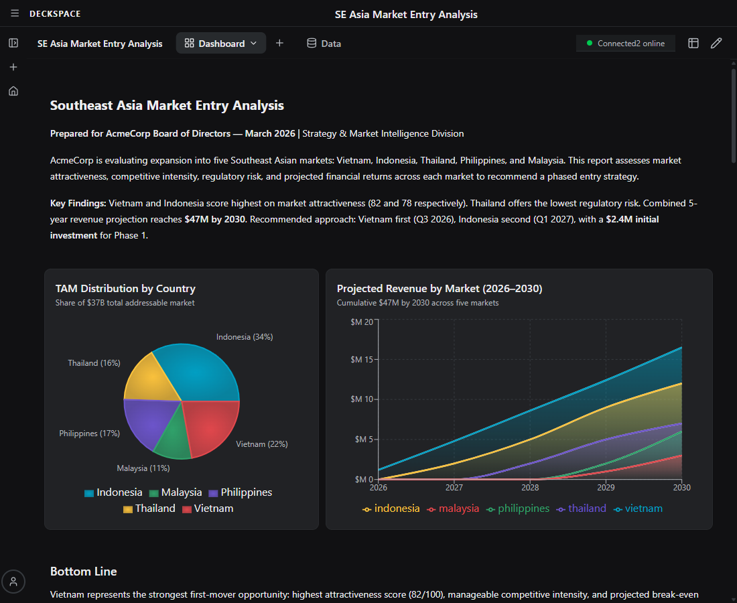Image resolution: width=737 pixels, height=603 pixels.
Task: Go to the home screen via sidebar icon
Action: 13,90
